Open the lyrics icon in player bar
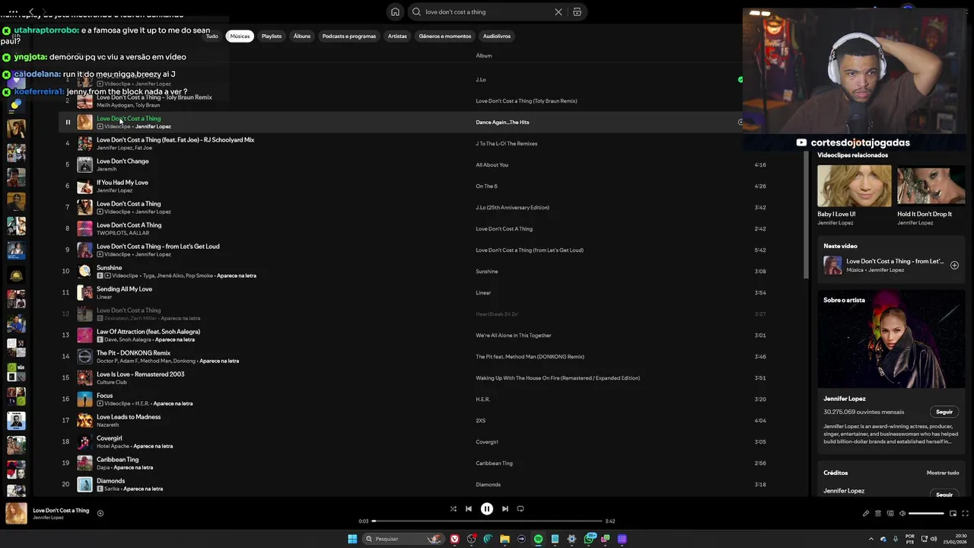This screenshot has width=974, height=548. pyautogui.click(x=865, y=514)
